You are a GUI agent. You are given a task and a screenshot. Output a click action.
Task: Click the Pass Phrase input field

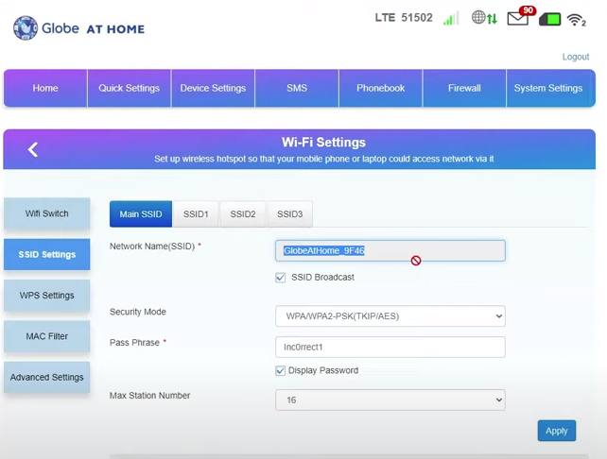click(390, 348)
